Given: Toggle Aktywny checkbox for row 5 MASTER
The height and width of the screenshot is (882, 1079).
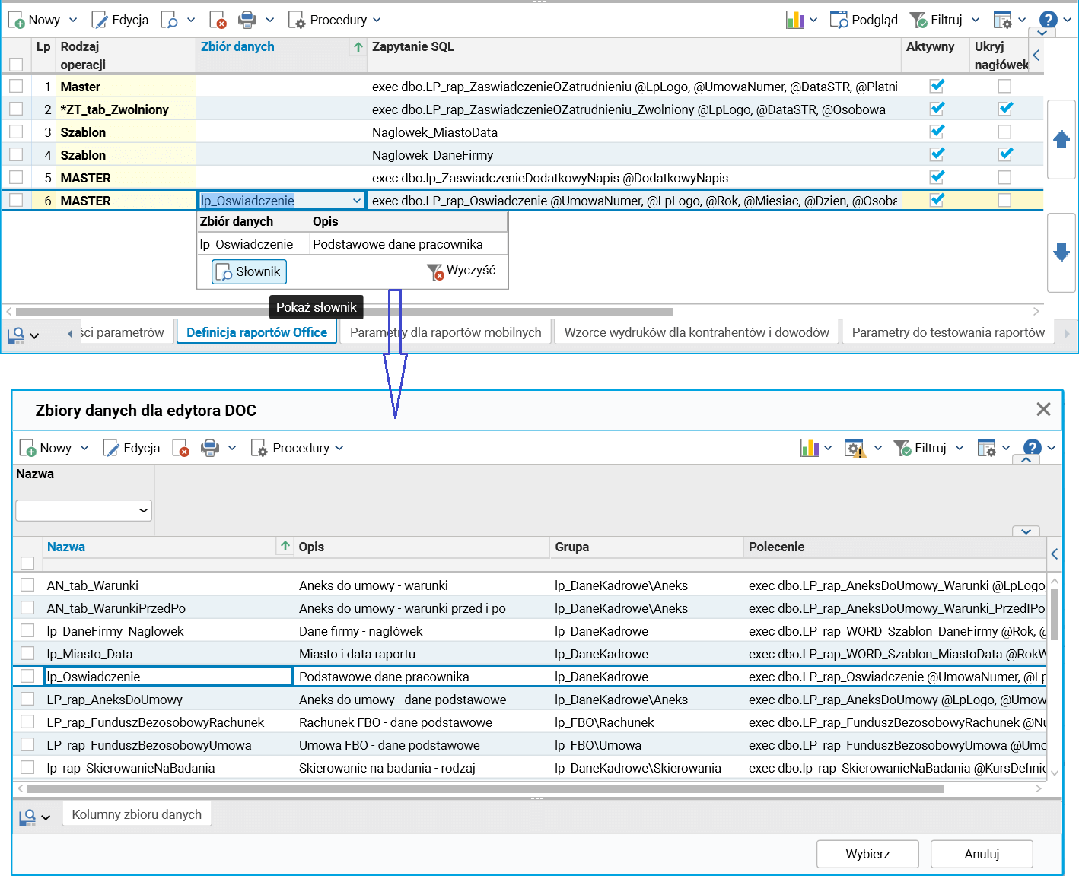Looking at the screenshot, I should point(937,177).
